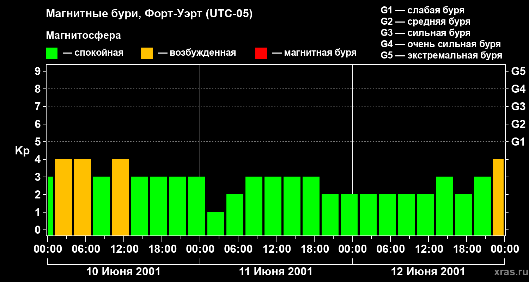Screen dimensions: 529x282
Task: Click the '12:00' time label of 11 June
Action: [276, 249]
